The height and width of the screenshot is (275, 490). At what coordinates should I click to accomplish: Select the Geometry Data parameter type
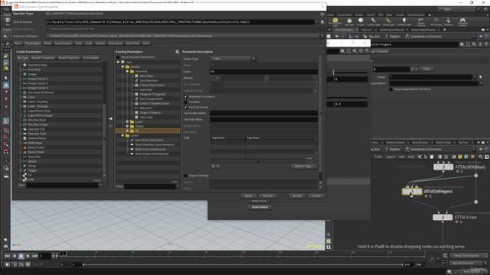38,65
